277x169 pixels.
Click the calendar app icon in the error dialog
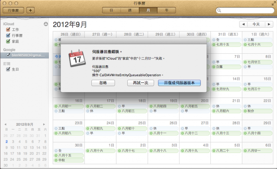tap(77, 58)
